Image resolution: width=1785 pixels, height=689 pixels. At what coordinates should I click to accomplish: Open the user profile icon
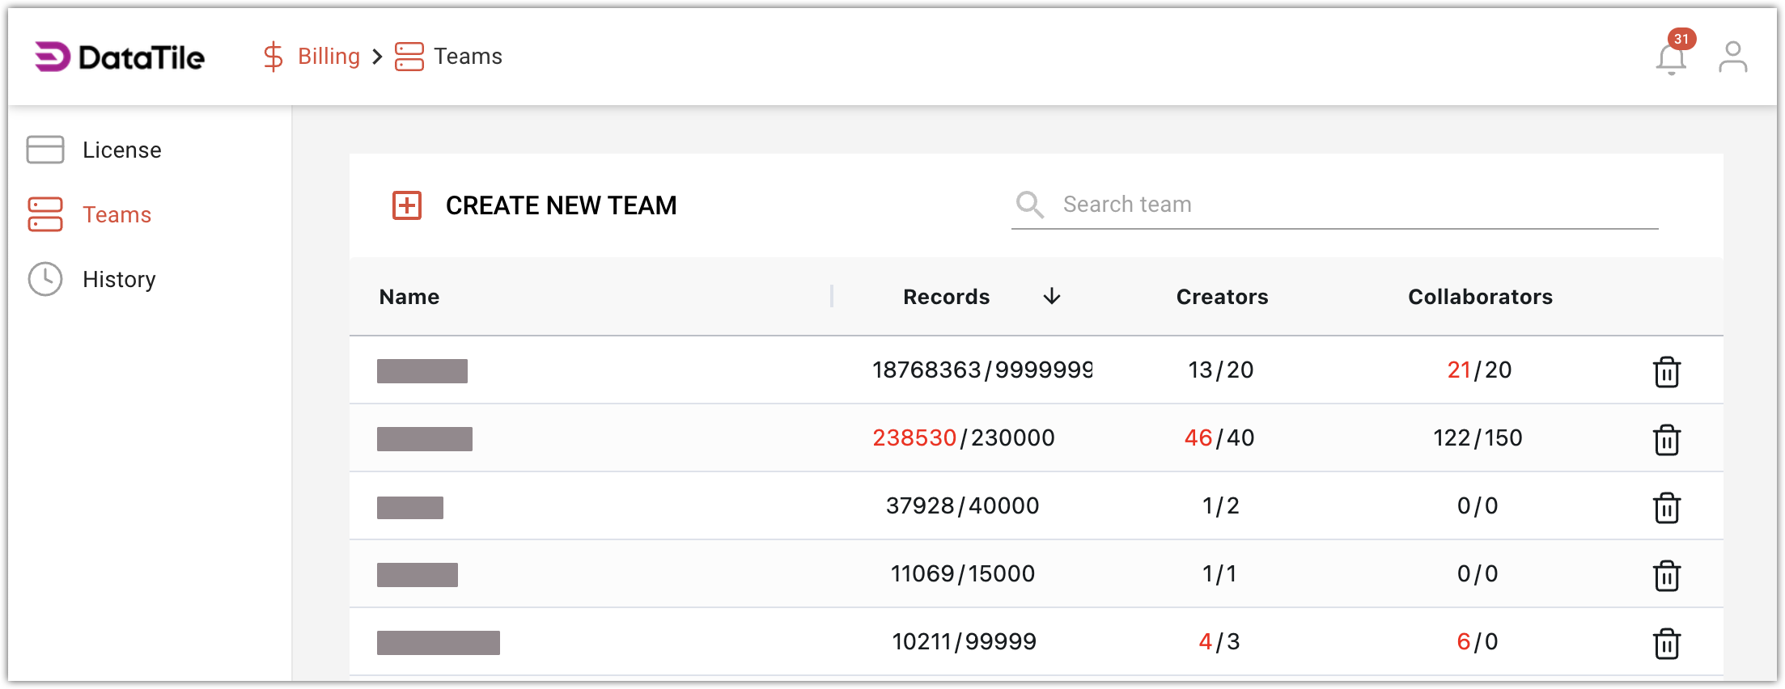[x=1732, y=57]
